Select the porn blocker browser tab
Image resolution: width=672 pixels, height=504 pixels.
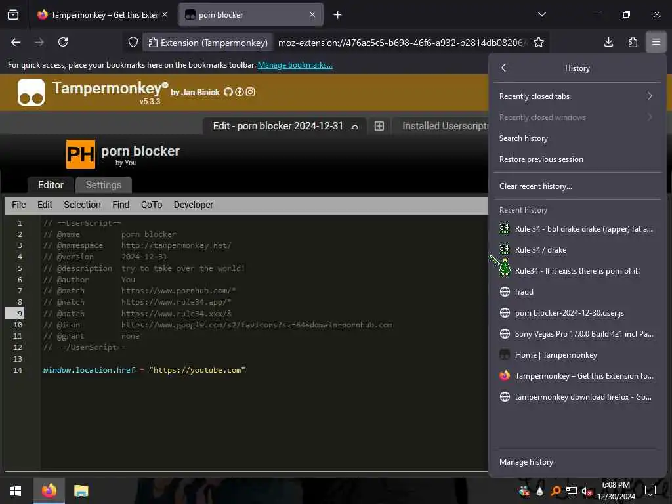pyautogui.click(x=251, y=14)
